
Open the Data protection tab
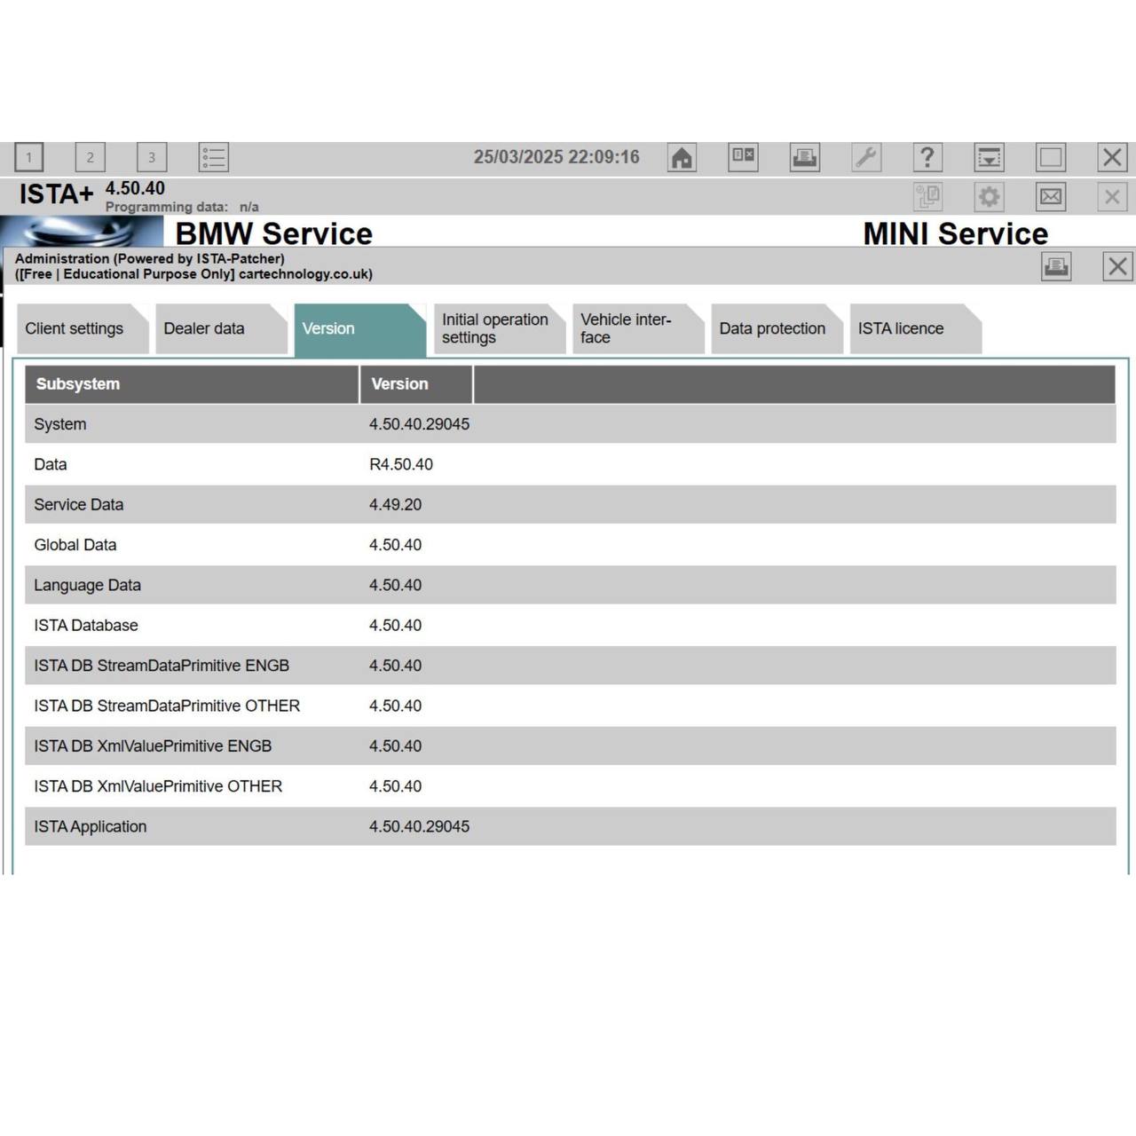click(774, 328)
